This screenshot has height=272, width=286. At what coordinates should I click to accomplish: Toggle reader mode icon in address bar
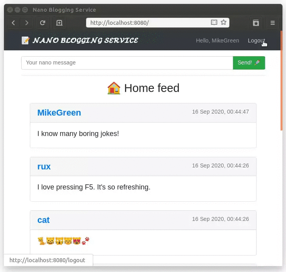pos(214,22)
